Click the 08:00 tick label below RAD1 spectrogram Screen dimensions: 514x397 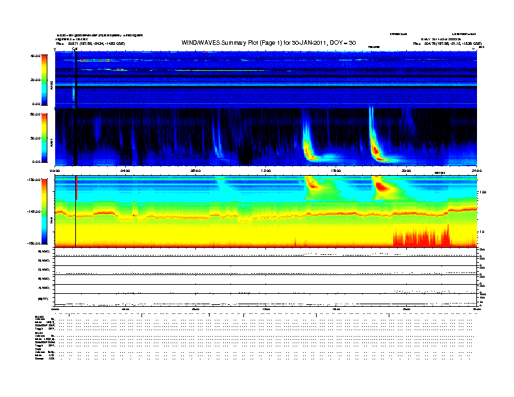(x=195, y=171)
